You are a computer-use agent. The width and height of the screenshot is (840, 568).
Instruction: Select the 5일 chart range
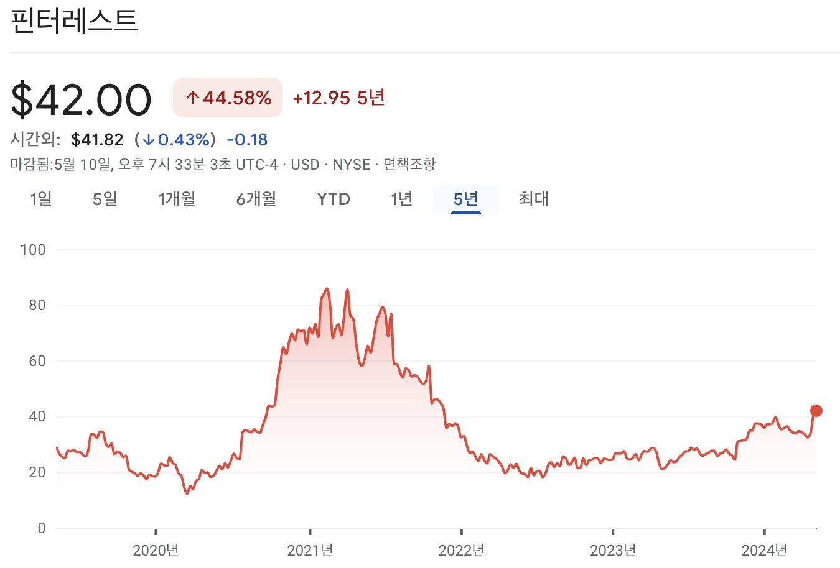104,199
